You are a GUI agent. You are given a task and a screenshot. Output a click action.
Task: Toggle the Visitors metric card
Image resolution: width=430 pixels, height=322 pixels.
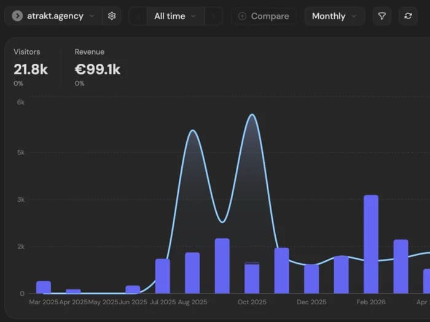pos(31,67)
